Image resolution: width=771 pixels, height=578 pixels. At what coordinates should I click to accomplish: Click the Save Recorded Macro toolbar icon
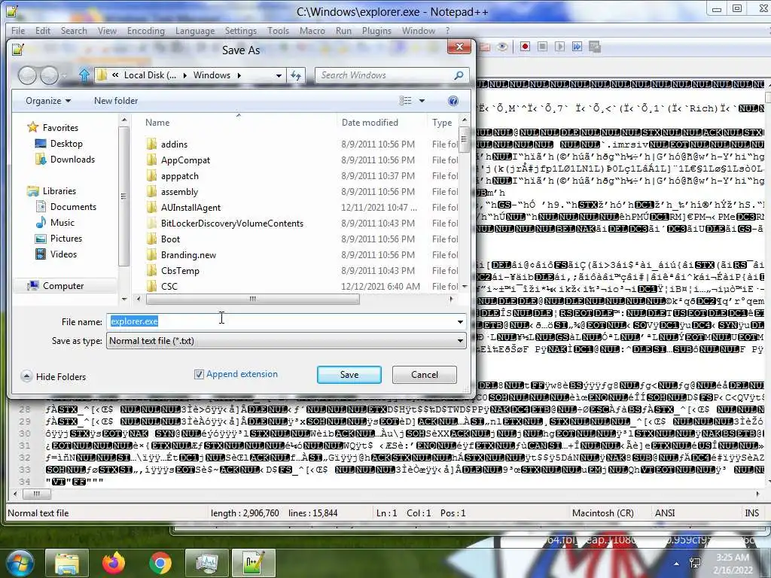tap(595, 47)
